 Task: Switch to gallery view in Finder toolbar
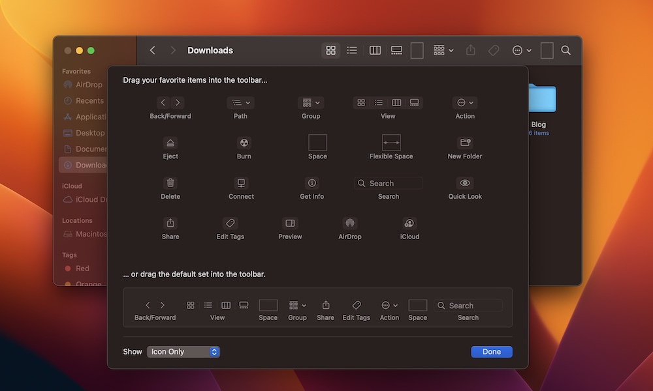click(x=396, y=50)
